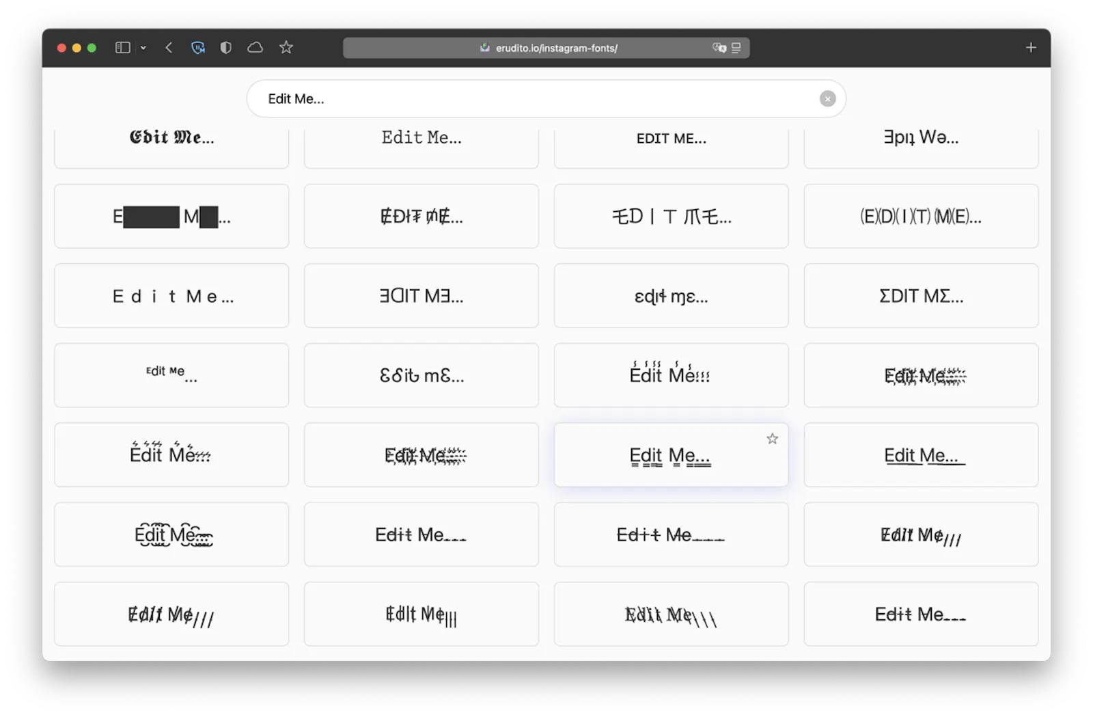Select the wide-spaced 'E d i t M e' card

pyautogui.click(x=171, y=296)
